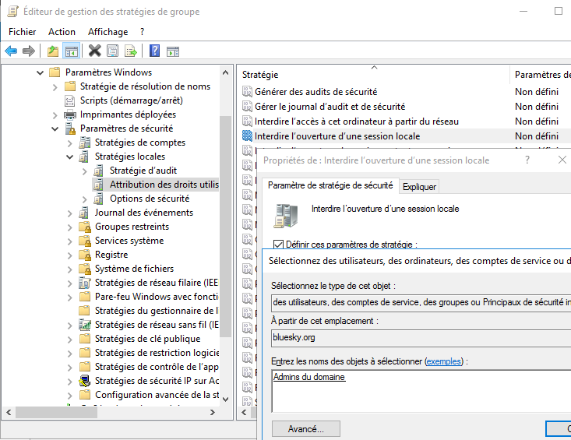This screenshot has height=440, width=571.
Task: Select Stratégies de restriction logicielle item
Action: [x=157, y=353]
